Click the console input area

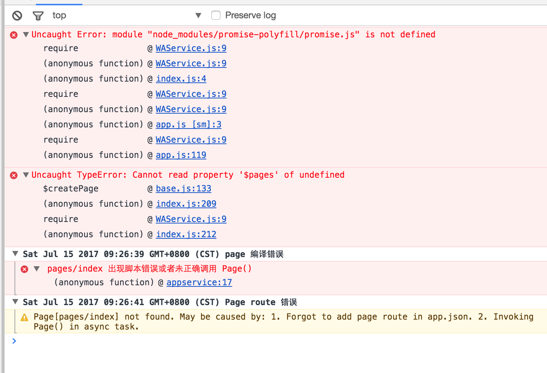153,341
